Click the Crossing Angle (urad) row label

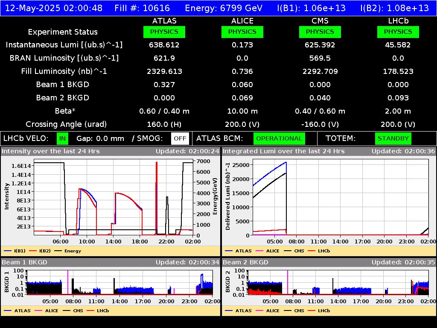pos(66,124)
